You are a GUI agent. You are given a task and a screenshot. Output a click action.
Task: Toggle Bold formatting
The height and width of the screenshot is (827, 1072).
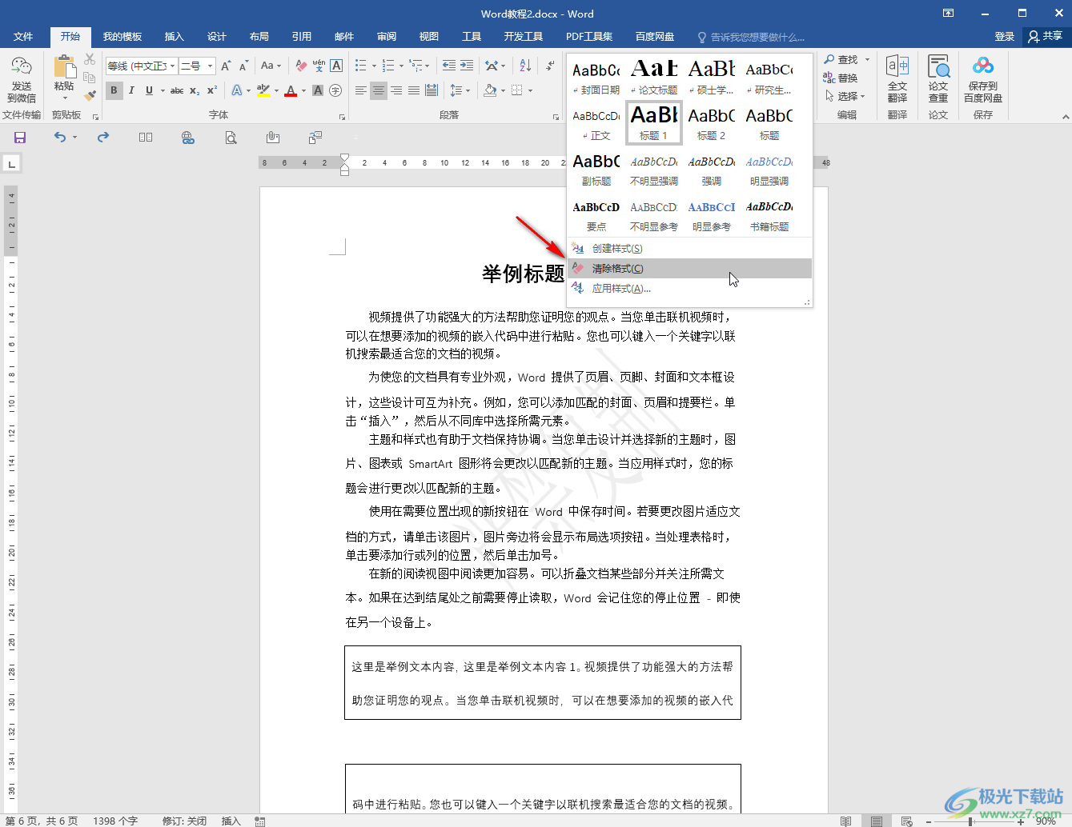pyautogui.click(x=114, y=90)
